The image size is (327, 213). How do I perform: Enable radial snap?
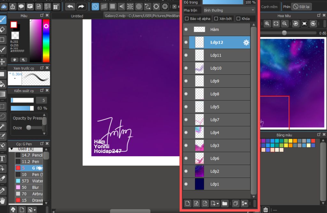click(x=130, y=7)
